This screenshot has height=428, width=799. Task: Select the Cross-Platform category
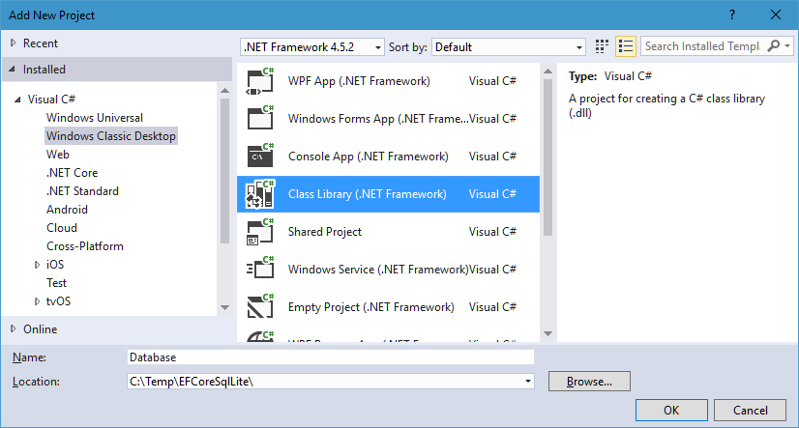pyautogui.click(x=85, y=245)
